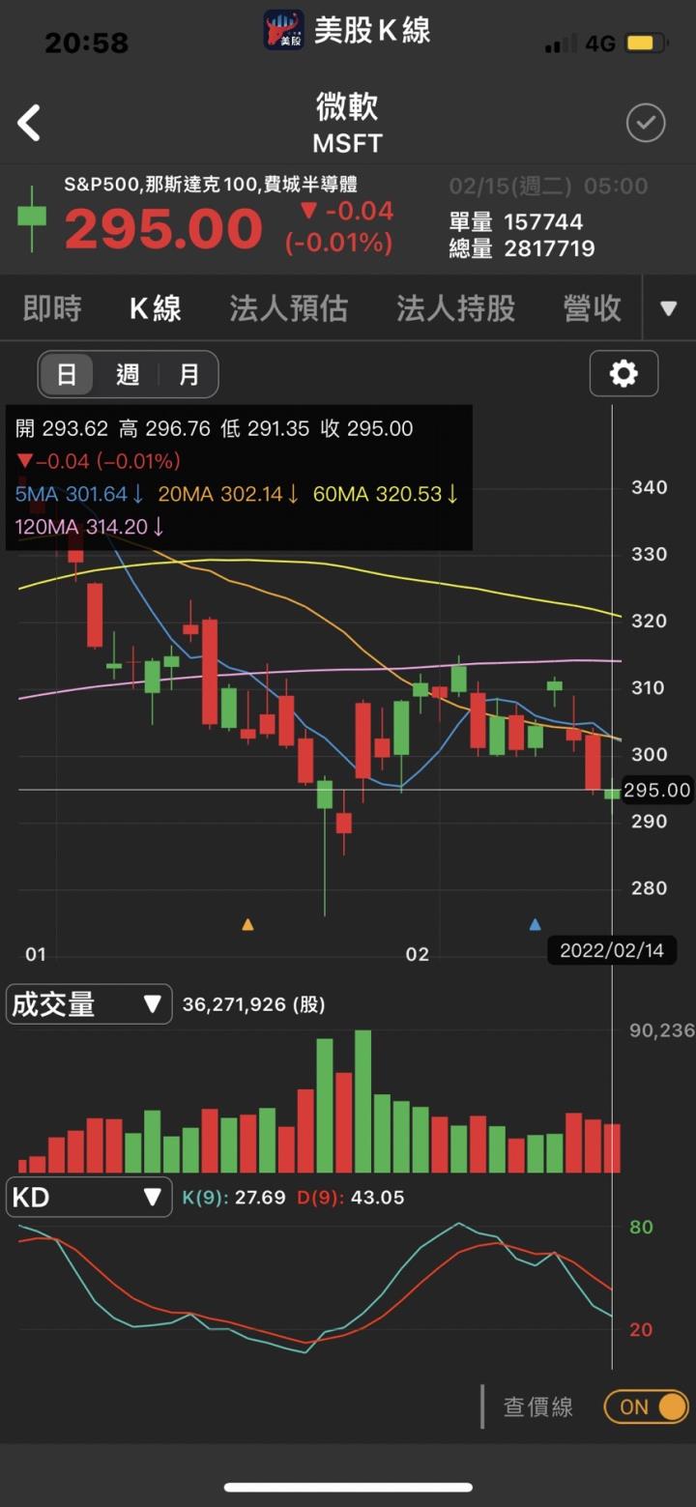This screenshot has height=1507, width=696.
Task: Tap the 單量 157744 value
Action: point(516,221)
